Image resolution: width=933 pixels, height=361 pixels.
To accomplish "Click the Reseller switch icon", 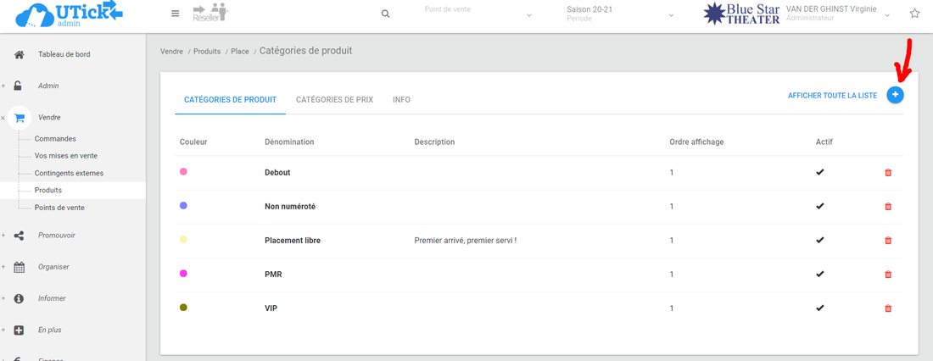I will [210, 13].
